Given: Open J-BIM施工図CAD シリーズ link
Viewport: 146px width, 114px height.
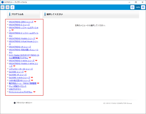Looking at the screenshot, I should [20, 81].
